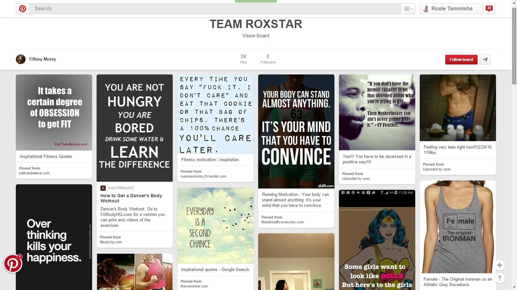Open the bedroom selfie photo pin
517x290 pixels.
pyautogui.click(x=296, y=262)
